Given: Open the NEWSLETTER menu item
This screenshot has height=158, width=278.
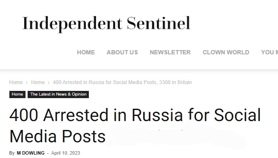Looking at the screenshot, I should tap(170, 52).
